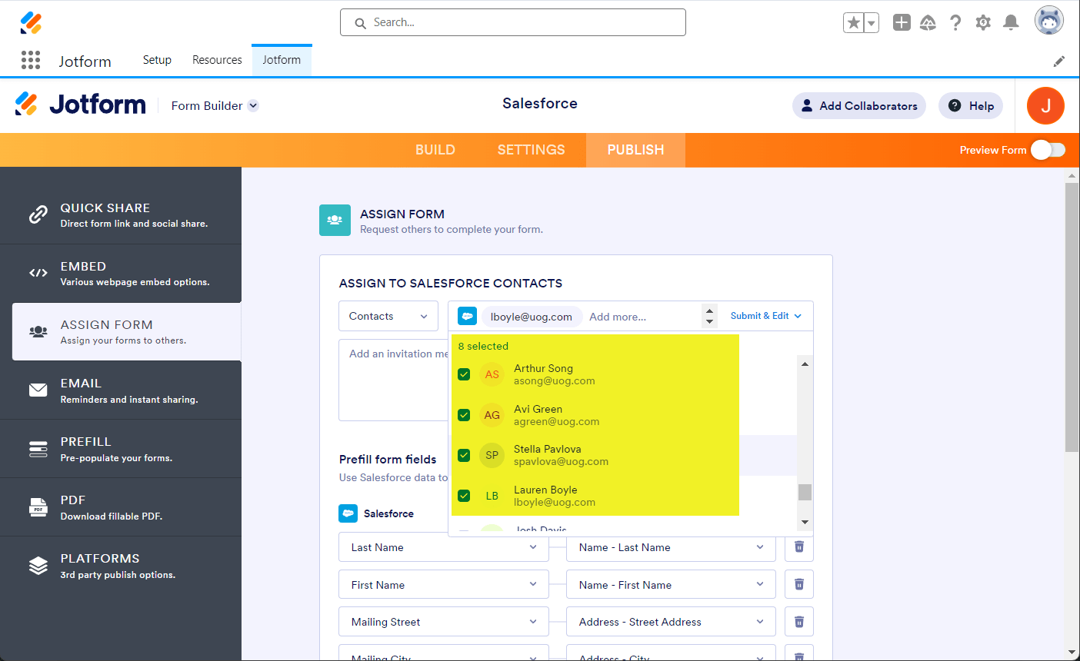Screen dimensions: 1080x661
Task: Open the Form Builder dropdown
Action: pos(215,106)
